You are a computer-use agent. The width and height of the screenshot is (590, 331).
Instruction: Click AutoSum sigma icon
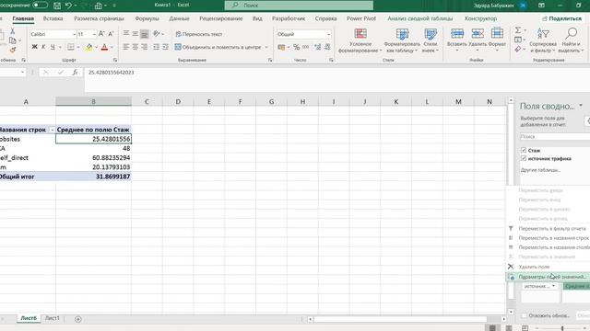tap(518, 30)
